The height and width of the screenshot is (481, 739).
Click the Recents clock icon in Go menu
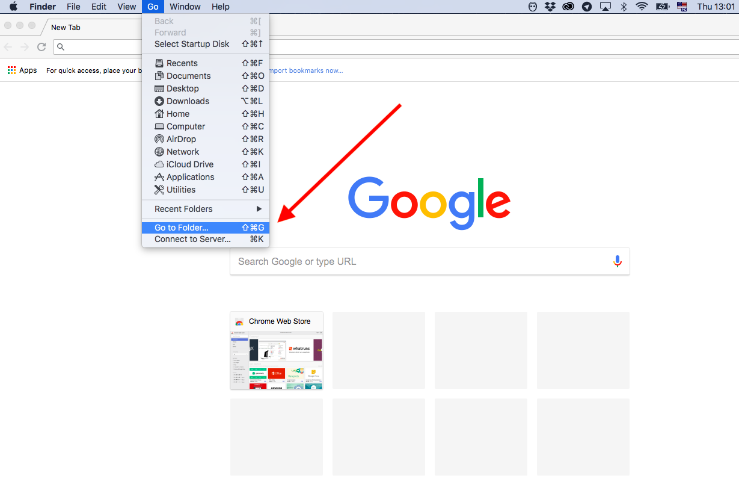(159, 63)
